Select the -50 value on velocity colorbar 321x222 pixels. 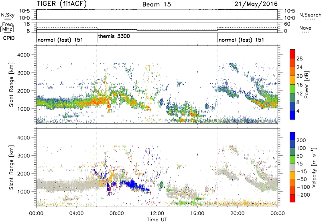(302, 179)
